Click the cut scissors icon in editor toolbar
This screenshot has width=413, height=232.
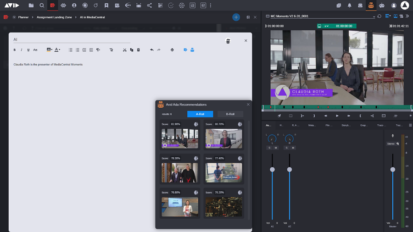tap(124, 50)
